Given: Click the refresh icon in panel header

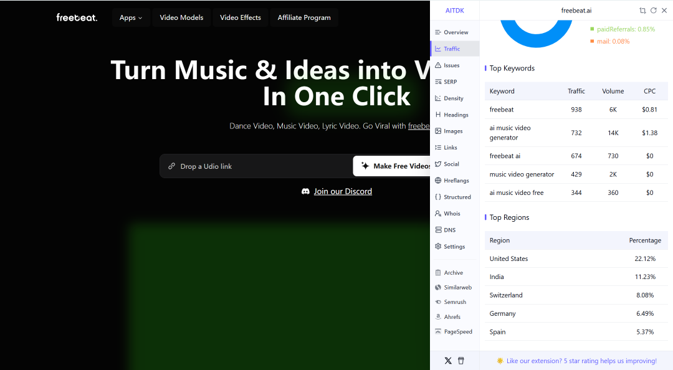Looking at the screenshot, I should (x=653, y=11).
